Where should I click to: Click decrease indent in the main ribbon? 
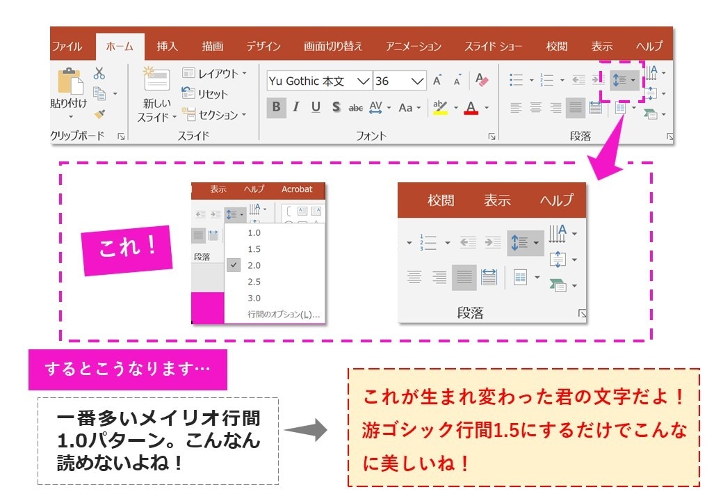[x=578, y=80]
